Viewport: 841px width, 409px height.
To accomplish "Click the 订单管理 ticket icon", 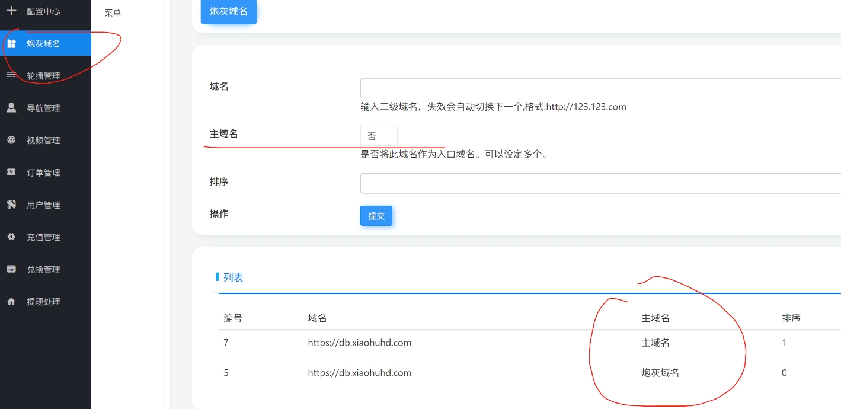I will pyautogui.click(x=11, y=172).
